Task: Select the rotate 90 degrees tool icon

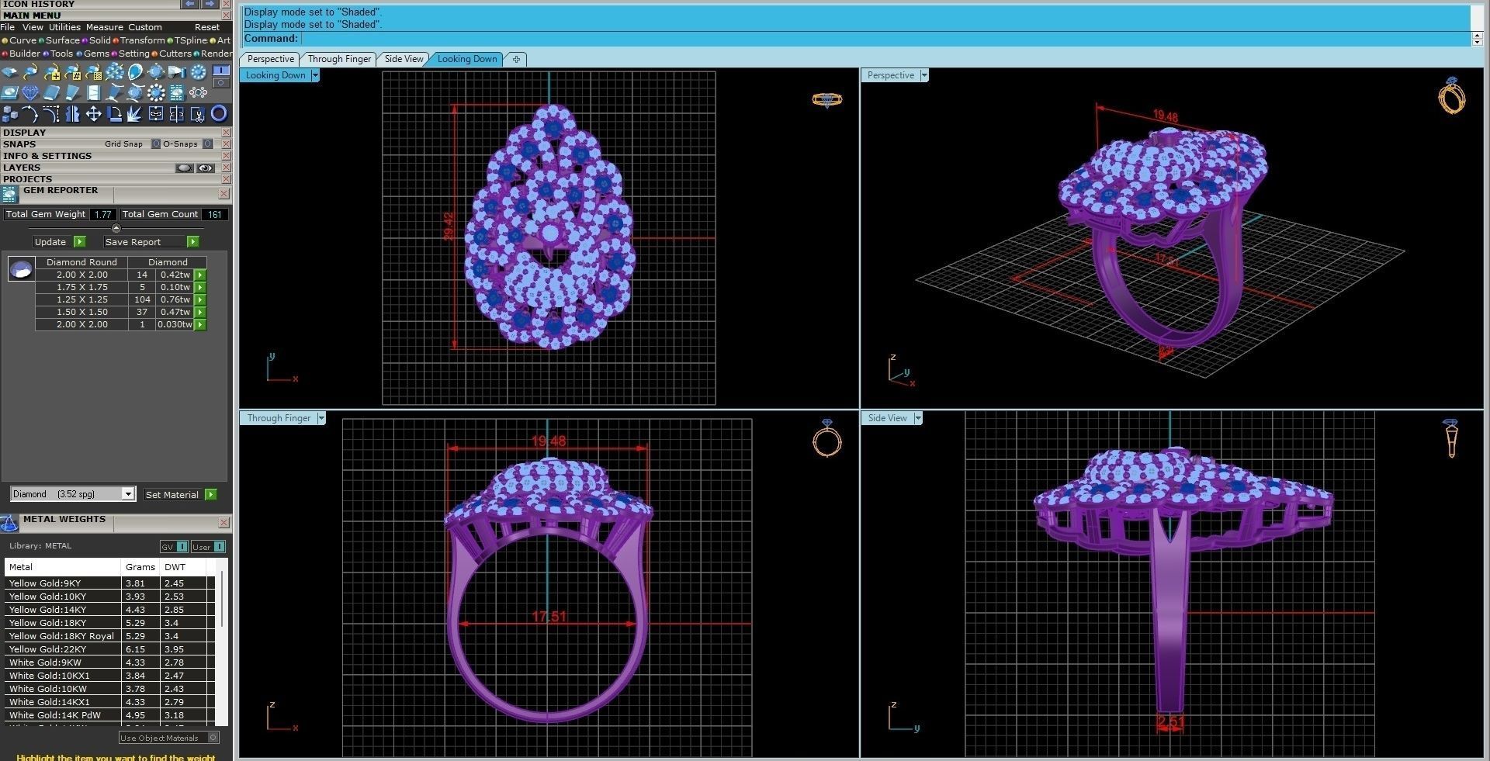Action: tap(114, 114)
